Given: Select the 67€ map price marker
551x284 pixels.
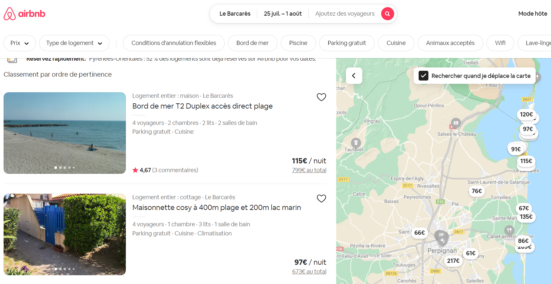Looking at the screenshot, I should pos(524,208).
